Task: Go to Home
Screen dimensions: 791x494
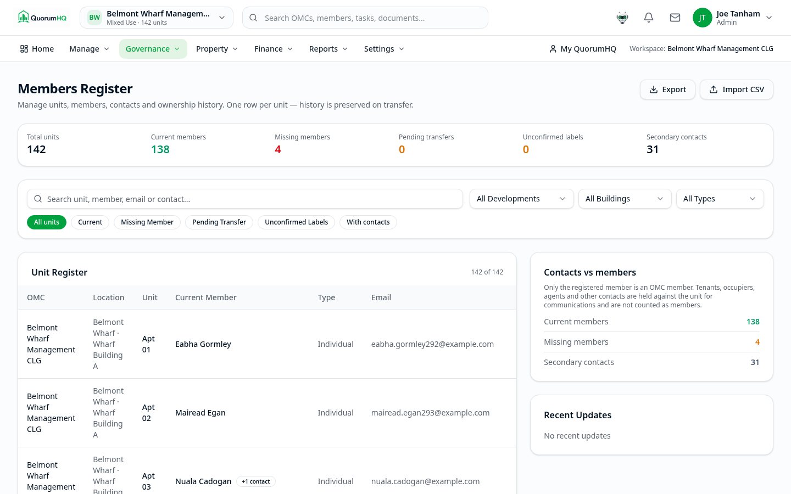Action: (x=37, y=49)
